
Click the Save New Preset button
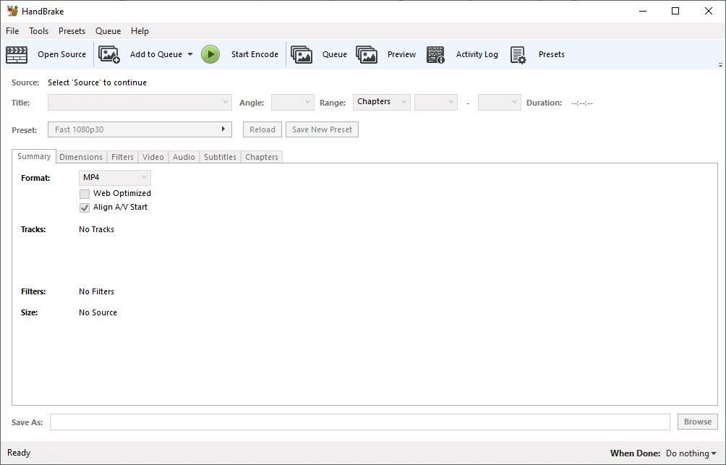pyautogui.click(x=322, y=129)
